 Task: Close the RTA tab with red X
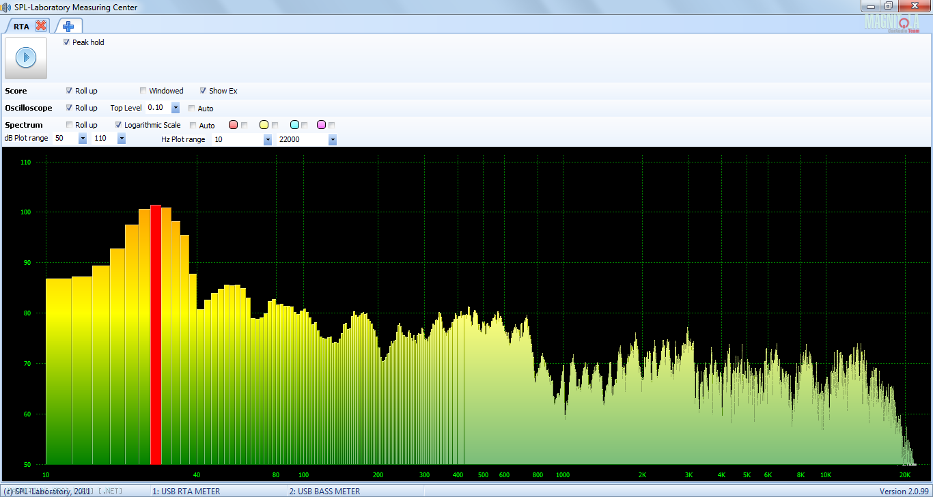coord(41,26)
